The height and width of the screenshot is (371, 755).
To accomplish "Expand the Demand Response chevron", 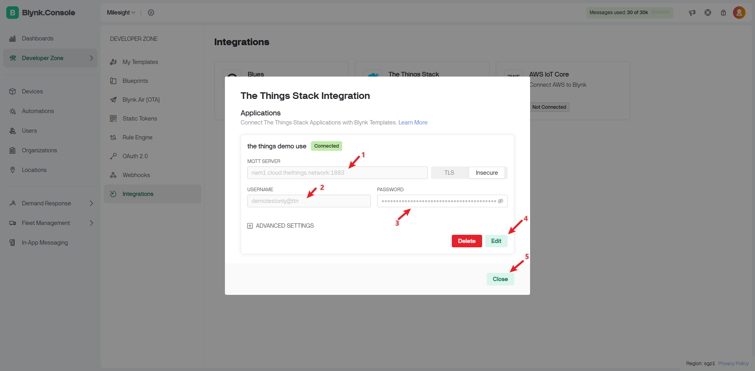I will point(91,203).
